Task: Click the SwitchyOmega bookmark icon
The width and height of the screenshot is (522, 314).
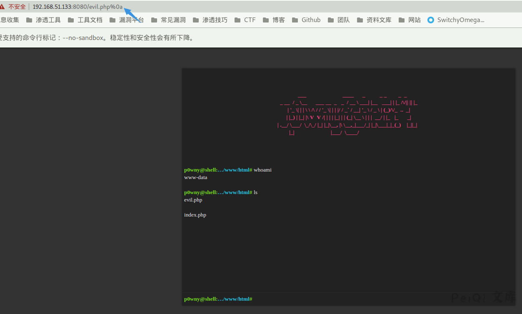Action: [431, 20]
